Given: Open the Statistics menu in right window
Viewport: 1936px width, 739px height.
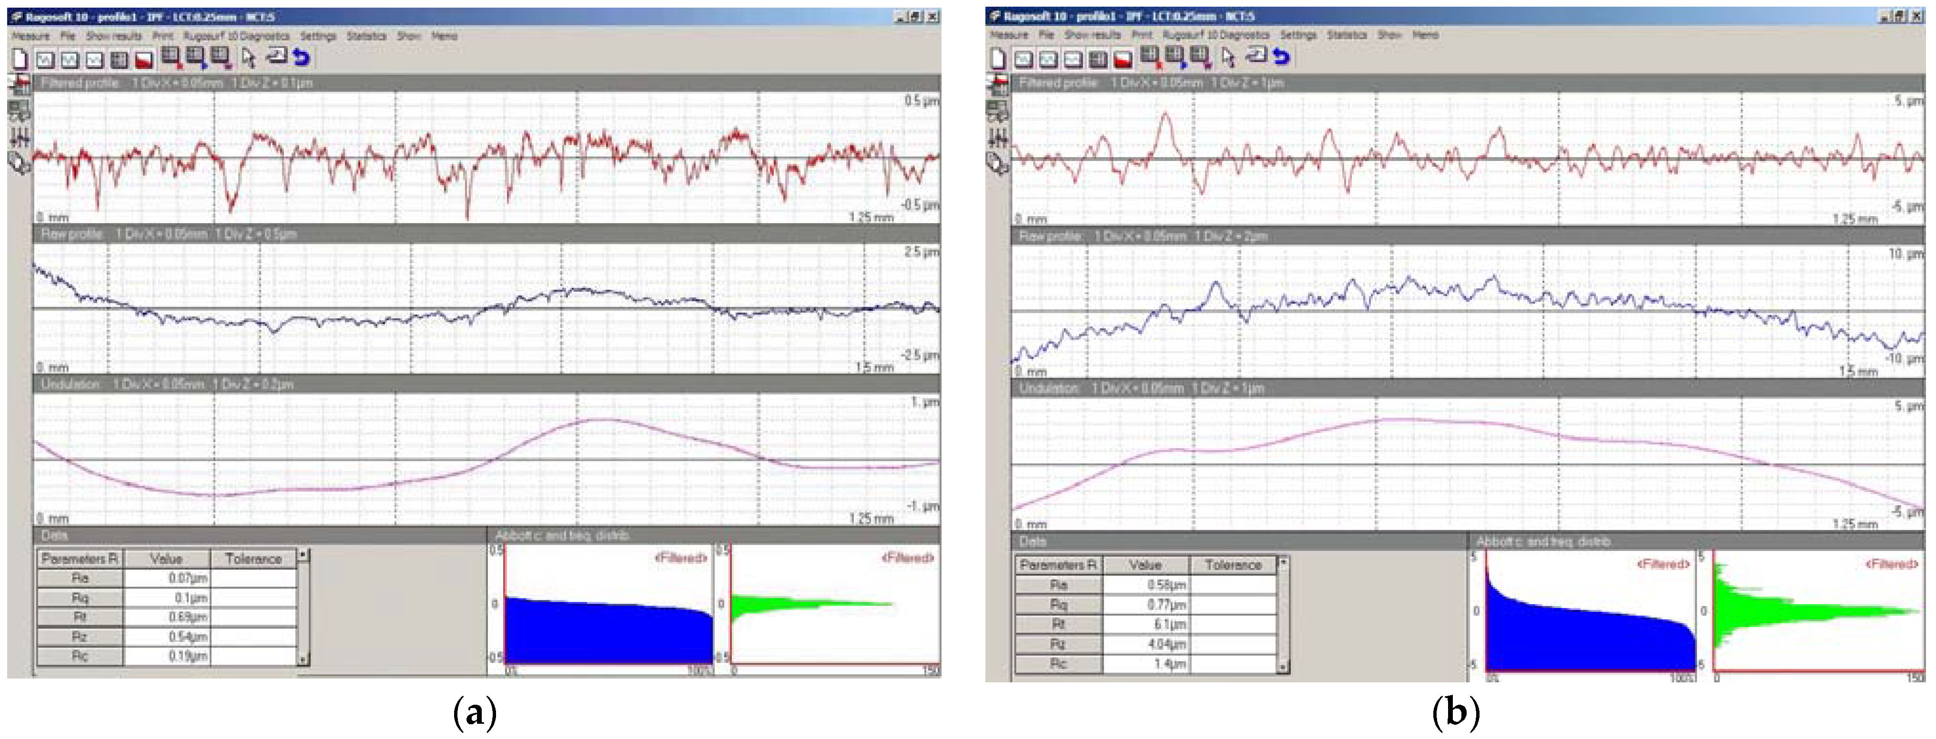Looking at the screenshot, I should 1346,35.
